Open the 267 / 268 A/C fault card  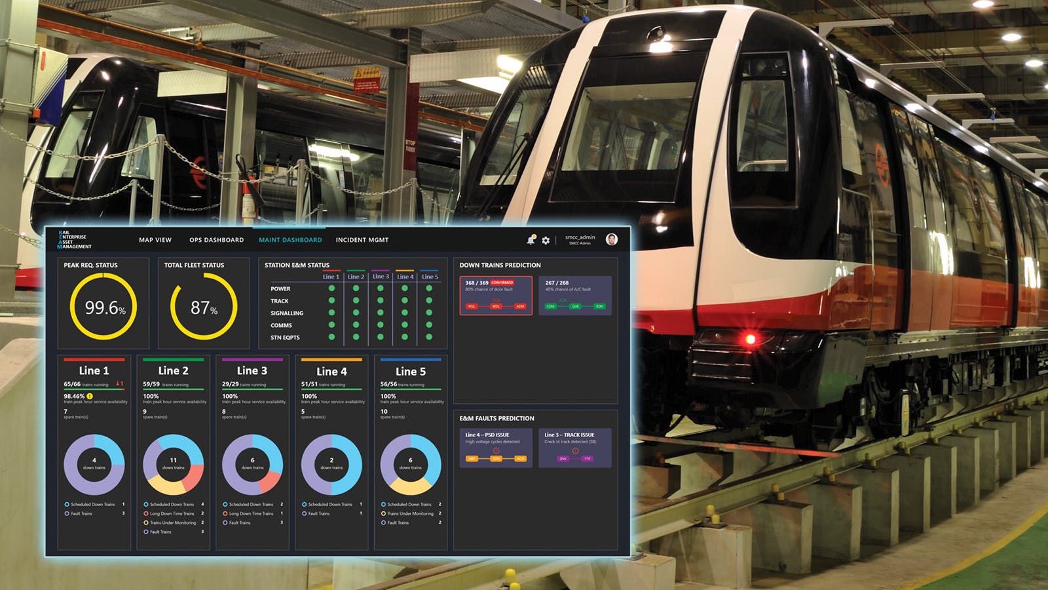pos(574,295)
